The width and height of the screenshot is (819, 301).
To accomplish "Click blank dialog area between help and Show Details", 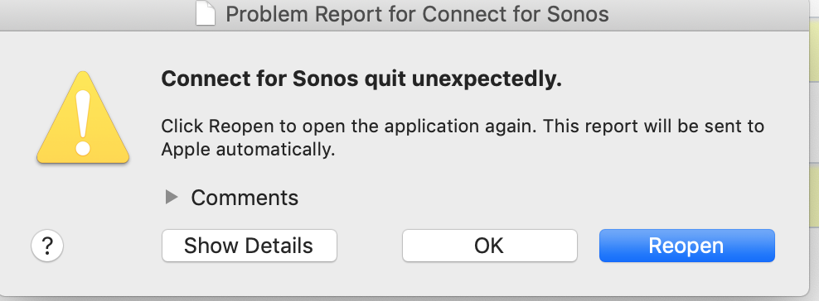I will 112,246.
